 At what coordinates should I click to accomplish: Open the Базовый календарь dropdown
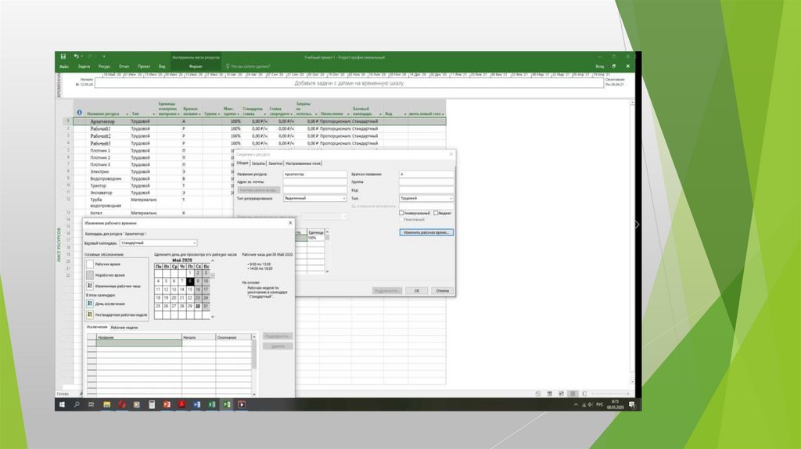tap(194, 243)
